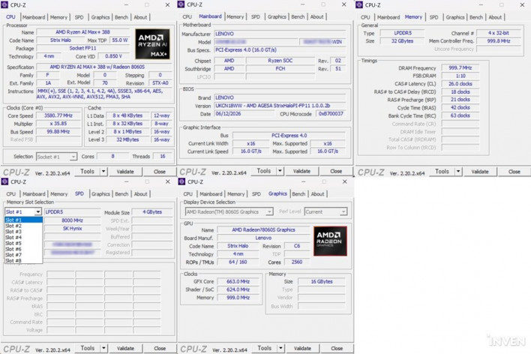Click the Threads count field showing 16
This screenshot has height=354, width=531.
point(163,156)
